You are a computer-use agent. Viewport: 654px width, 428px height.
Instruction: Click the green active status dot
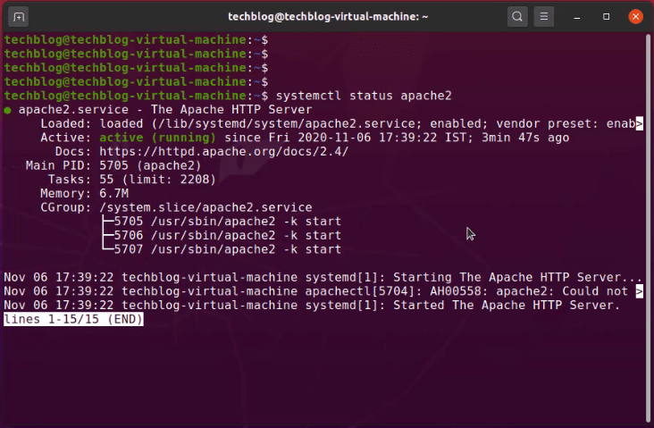7,110
